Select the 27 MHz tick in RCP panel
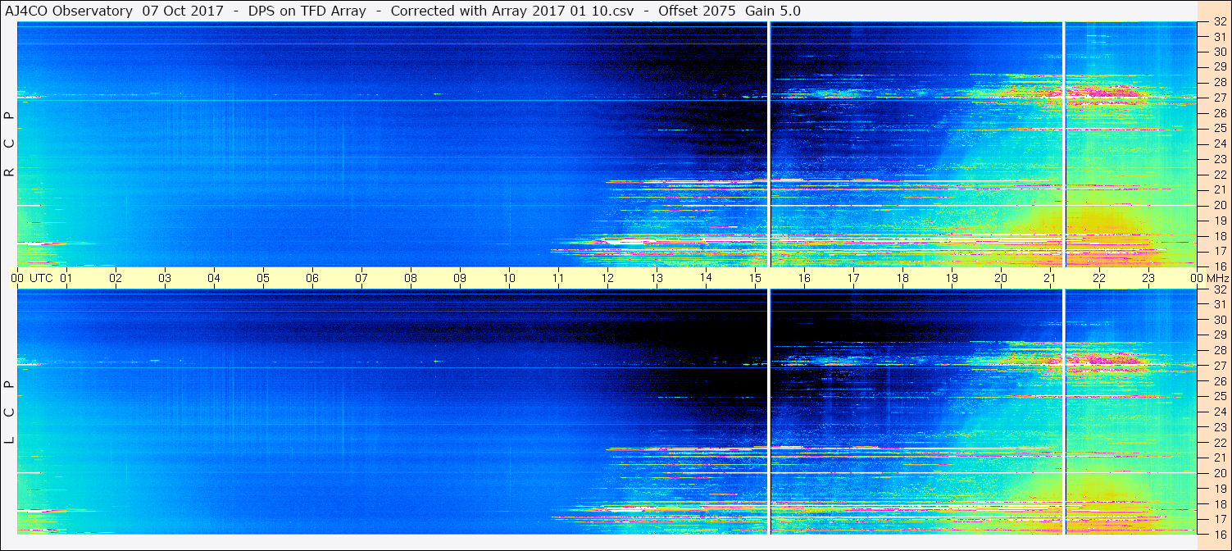The height and width of the screenshot is (551, 1232). pos(1220,98)
